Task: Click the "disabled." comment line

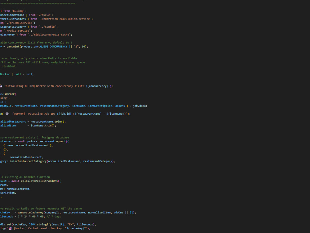Action: coord(9,66)
